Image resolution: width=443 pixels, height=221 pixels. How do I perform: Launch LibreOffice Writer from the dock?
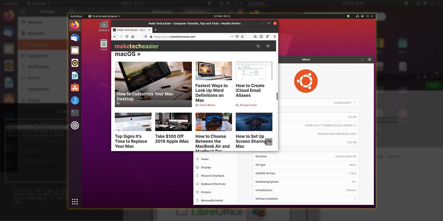pos(74,75)
